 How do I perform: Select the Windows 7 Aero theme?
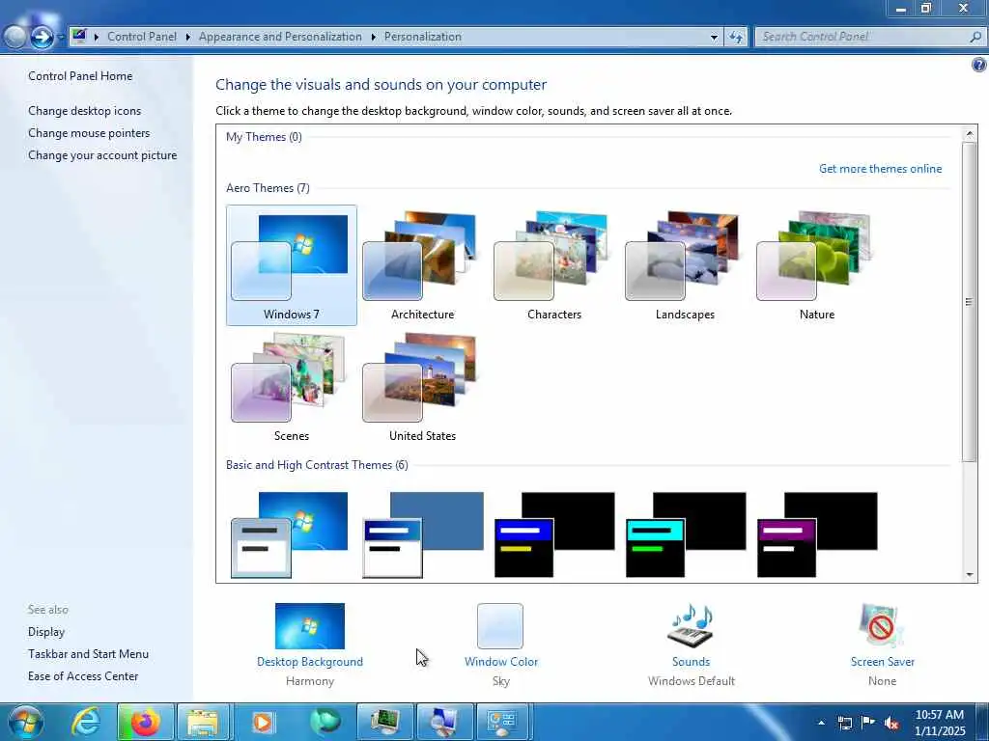(292, 264)
